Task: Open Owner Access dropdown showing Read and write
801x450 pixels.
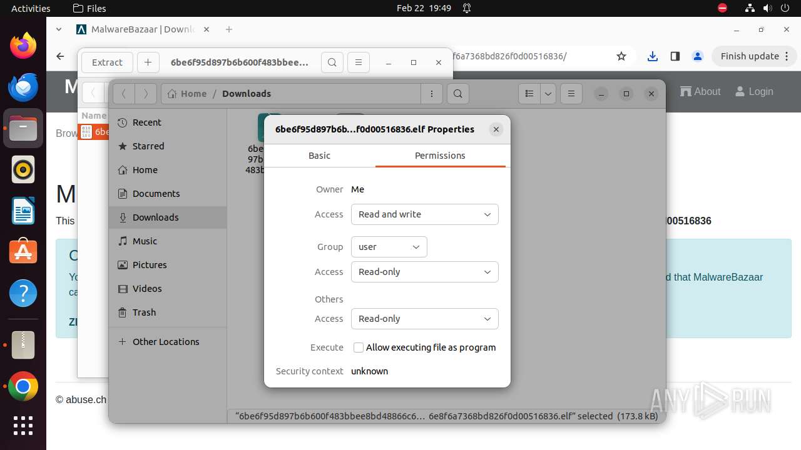Action: click(424, 214)
